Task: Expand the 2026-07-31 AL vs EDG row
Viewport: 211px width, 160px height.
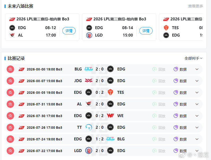Action: (x=197, y=104)
